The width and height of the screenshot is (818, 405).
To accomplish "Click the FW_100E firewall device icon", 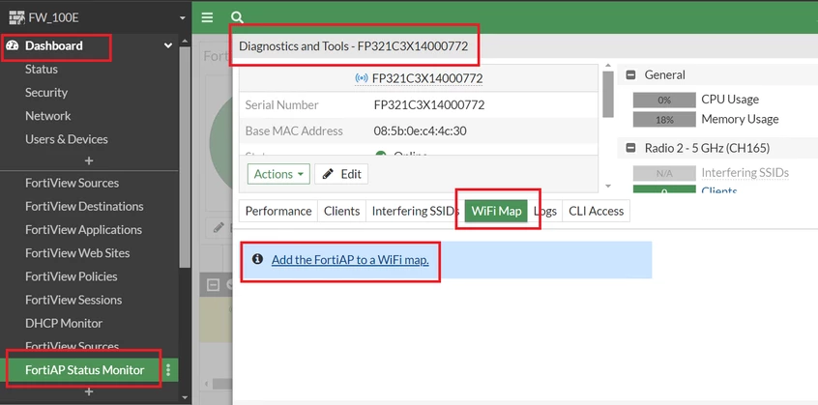I will [17, 17].
